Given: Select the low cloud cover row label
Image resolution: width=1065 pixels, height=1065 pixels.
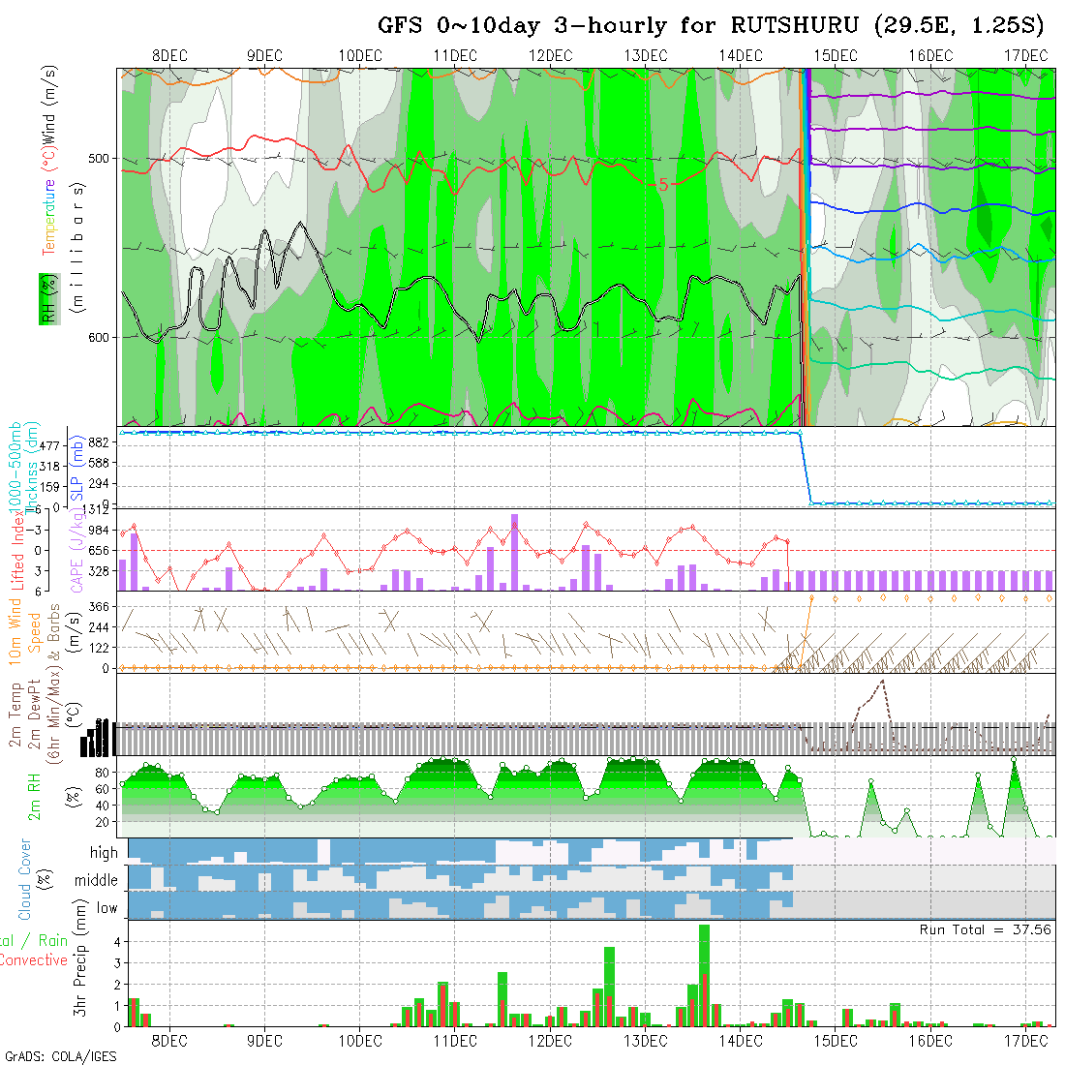Looking at the screenshot, I should [106, 907].
